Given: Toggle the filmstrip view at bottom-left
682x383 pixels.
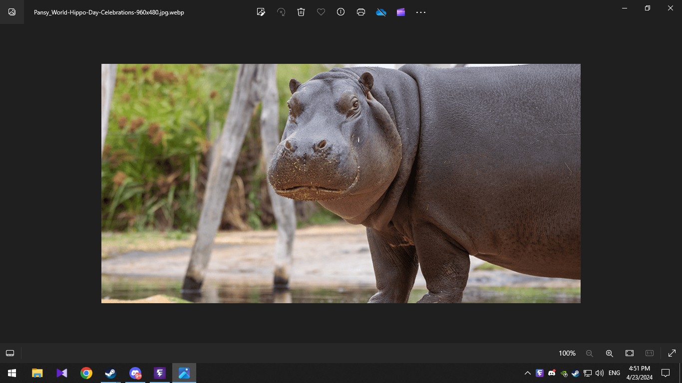Looking at the screenshot, I should click(10, 353).
